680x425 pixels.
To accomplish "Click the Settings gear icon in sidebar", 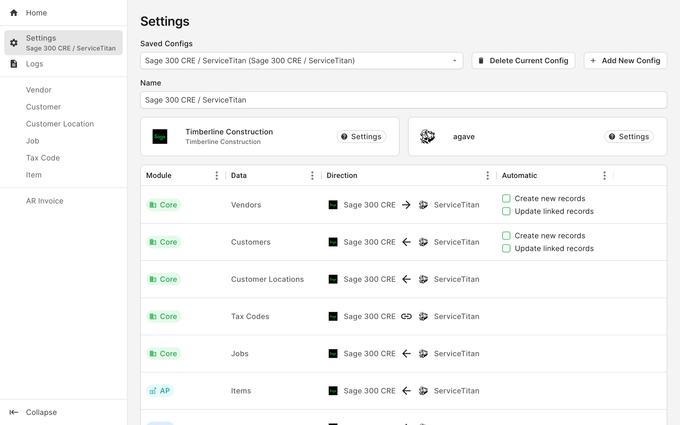I will (x=14, y=42).
